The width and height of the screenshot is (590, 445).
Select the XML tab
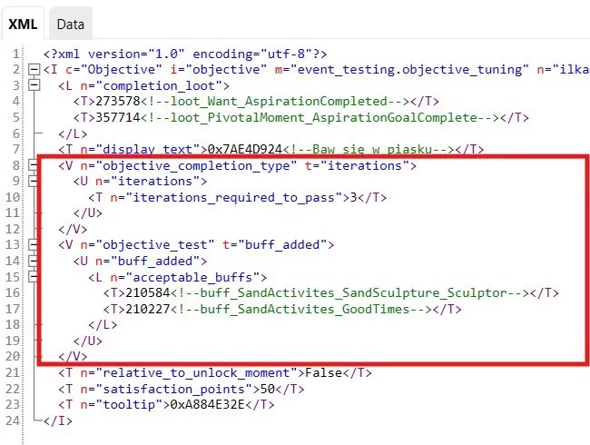(x=24, y=25)
